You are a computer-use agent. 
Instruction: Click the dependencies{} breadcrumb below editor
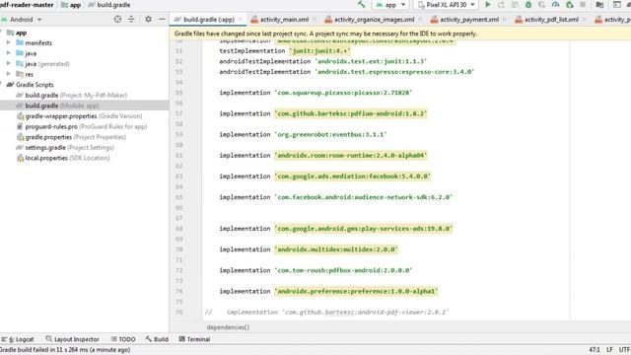coord(228,327)
